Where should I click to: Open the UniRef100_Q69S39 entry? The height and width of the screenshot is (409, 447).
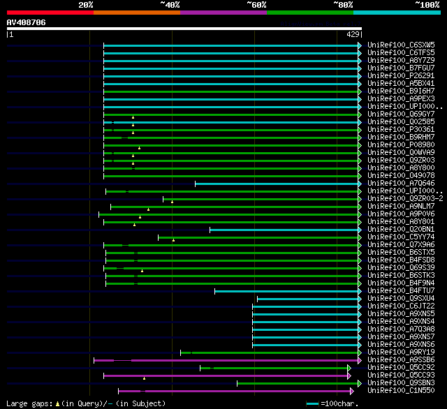401,268
